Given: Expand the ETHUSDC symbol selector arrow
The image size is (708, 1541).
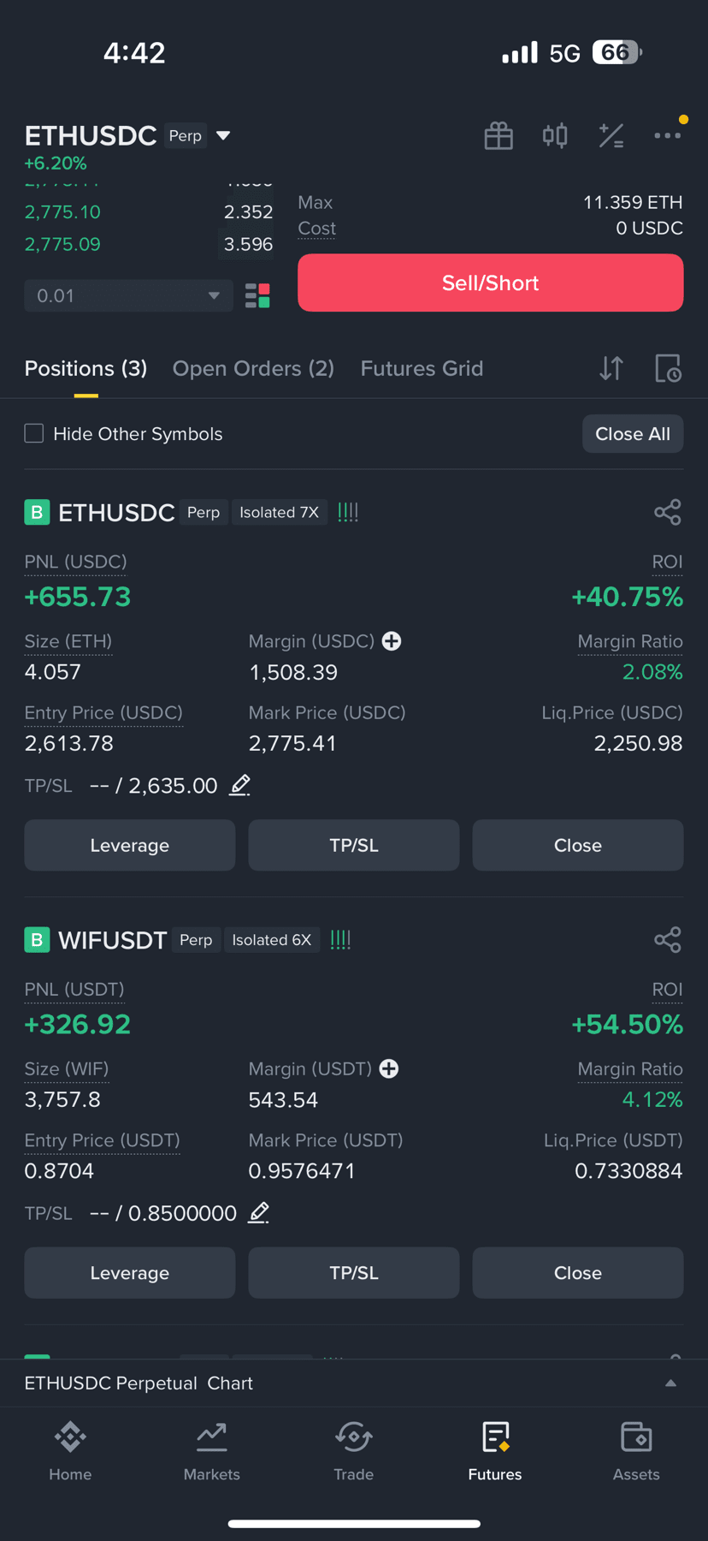Looking at the screenshot, I should point(223,135).
